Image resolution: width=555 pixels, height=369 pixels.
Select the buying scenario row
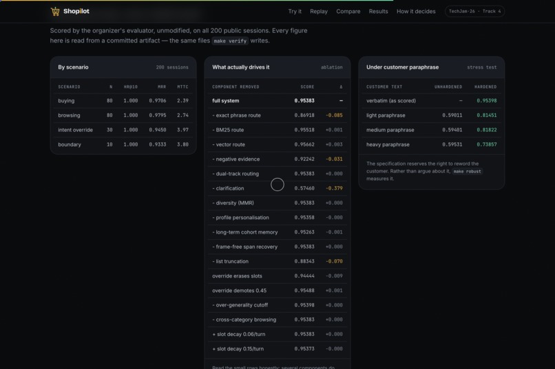tap(123, 100)
